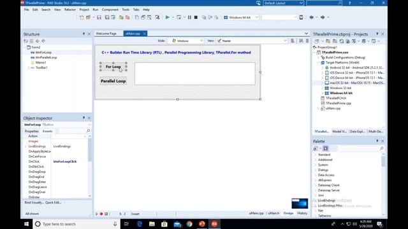Click the device preview icon beside platform field
The height and width of the screenshot is (229, 408).
(x=301, y=17)
